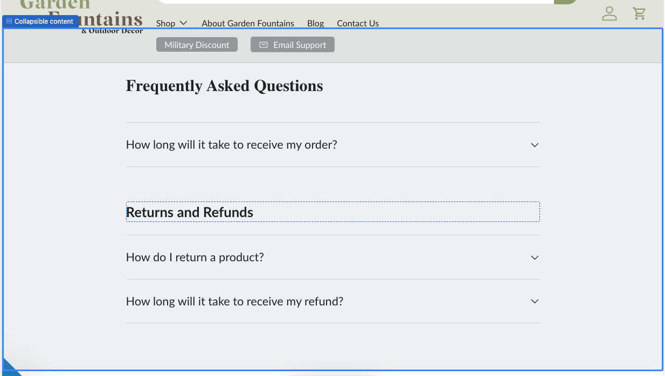665x376 pixels.
Task: Click the Military Discount button
Action: (197, 45)
